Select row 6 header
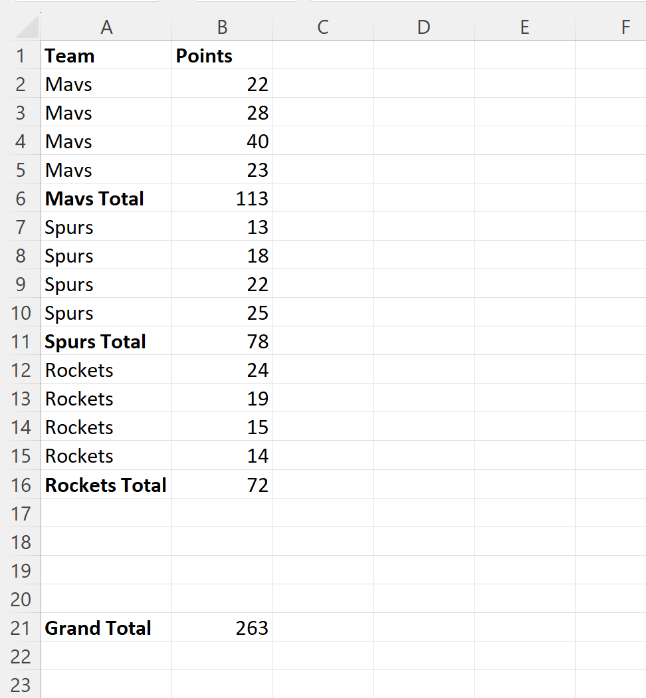Viewport: 646px width, 698px height. tap(21, 199)
